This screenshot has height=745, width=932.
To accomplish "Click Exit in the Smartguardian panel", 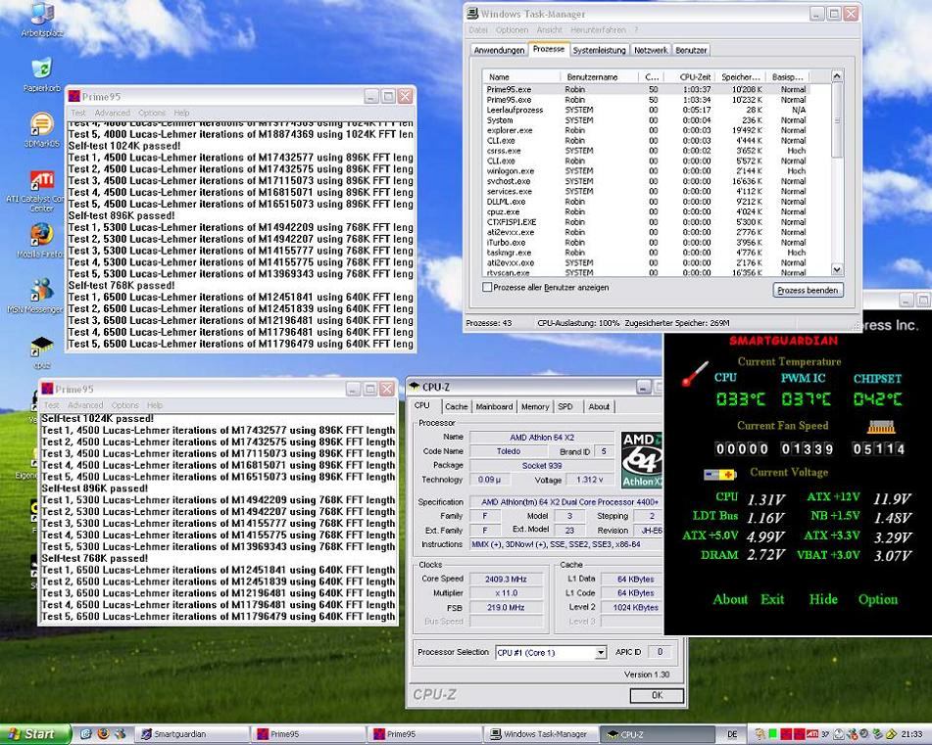I will [x=772, y=599].
